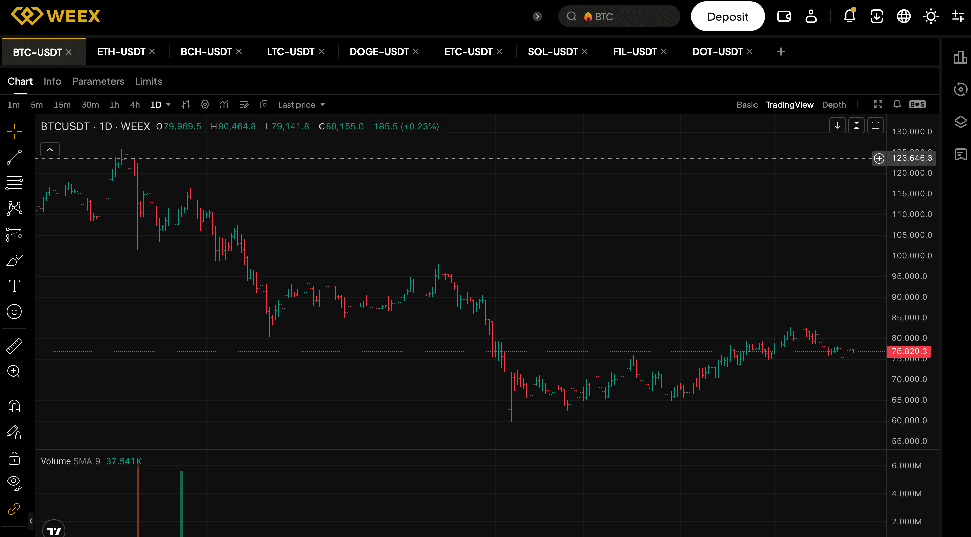Click the WEEX logo
Screen dimensions: 971x537
tap(56, 16)
